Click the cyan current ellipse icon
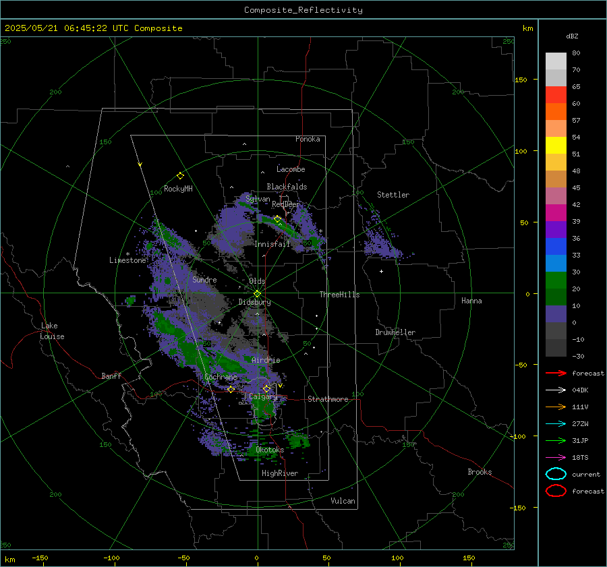Screen dimensions: 607x567 click(556, 474)
